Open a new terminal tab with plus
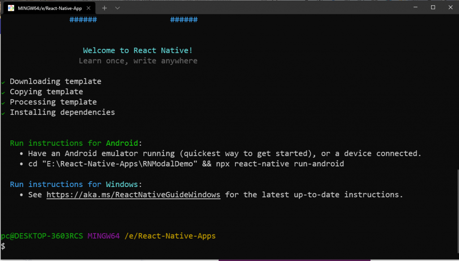Screen dimensions: 459x261 tap(104, 8)
